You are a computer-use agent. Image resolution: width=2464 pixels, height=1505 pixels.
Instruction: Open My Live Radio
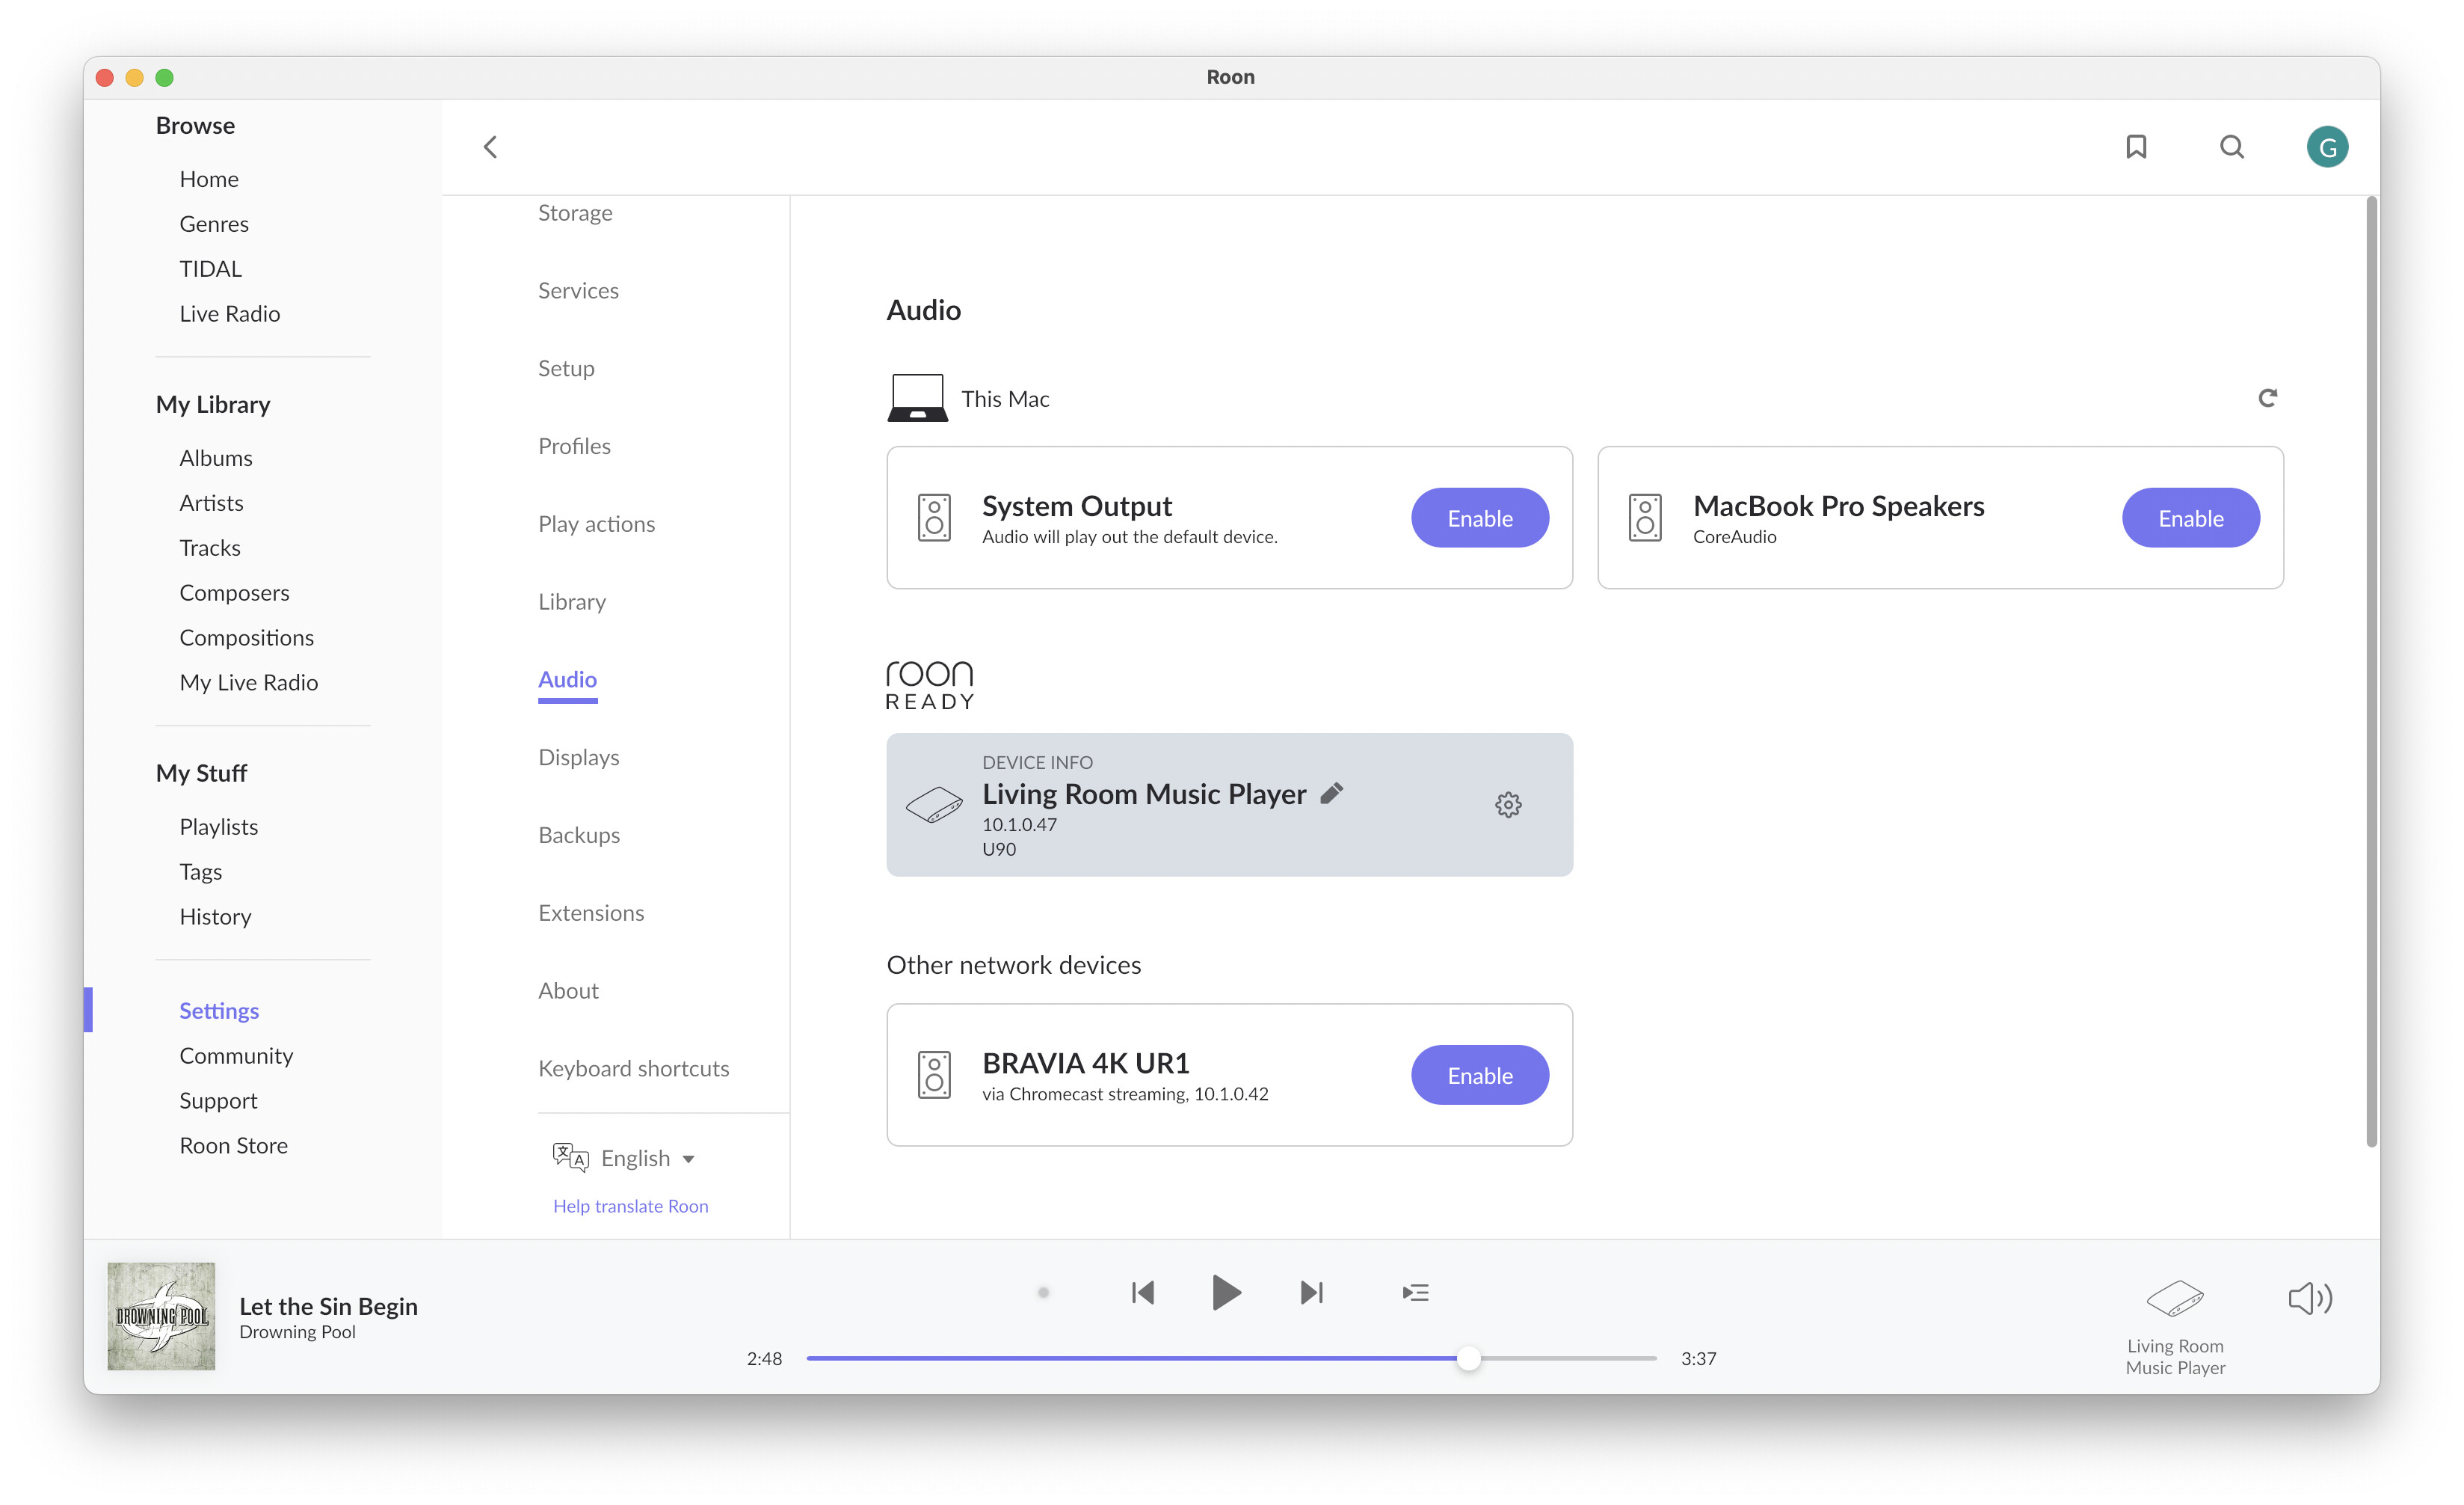point(249,682)
